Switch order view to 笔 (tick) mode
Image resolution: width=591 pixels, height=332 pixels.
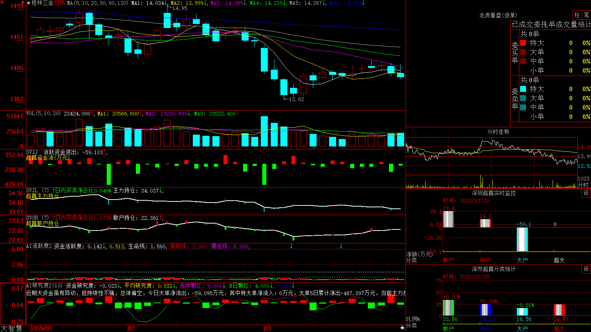pos(586,15)
